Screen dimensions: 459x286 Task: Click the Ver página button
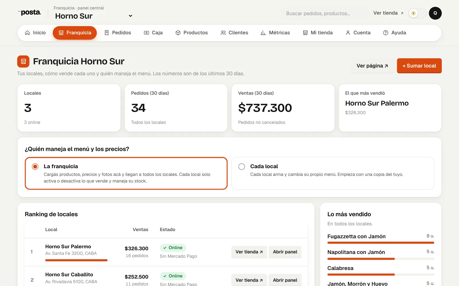(x=372, y=66)
